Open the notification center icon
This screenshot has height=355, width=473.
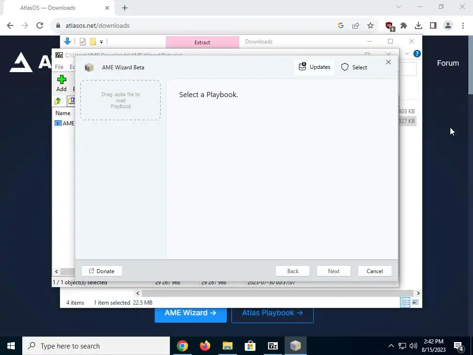point(459,346)
